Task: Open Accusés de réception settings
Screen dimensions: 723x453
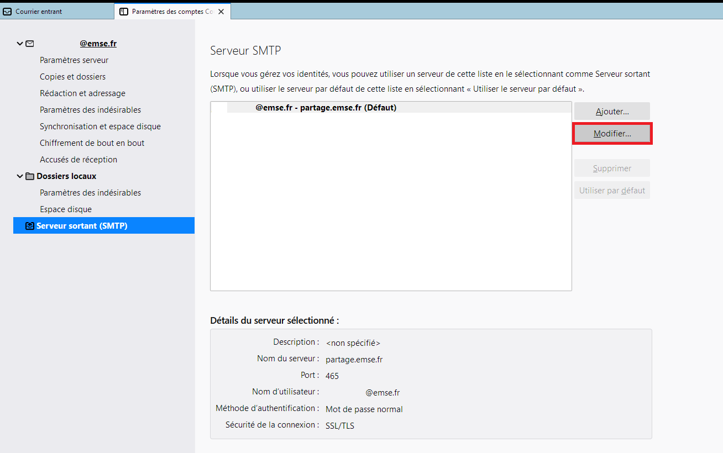Action: pyautogui.click(x=78, y=160)
